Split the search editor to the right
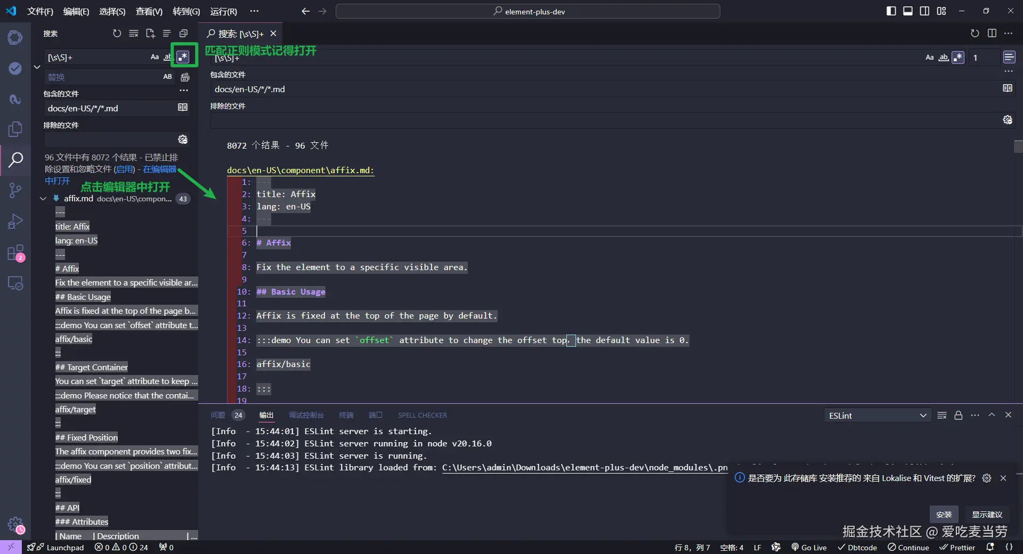This screenshot has height=554, width=1023. 992,33
